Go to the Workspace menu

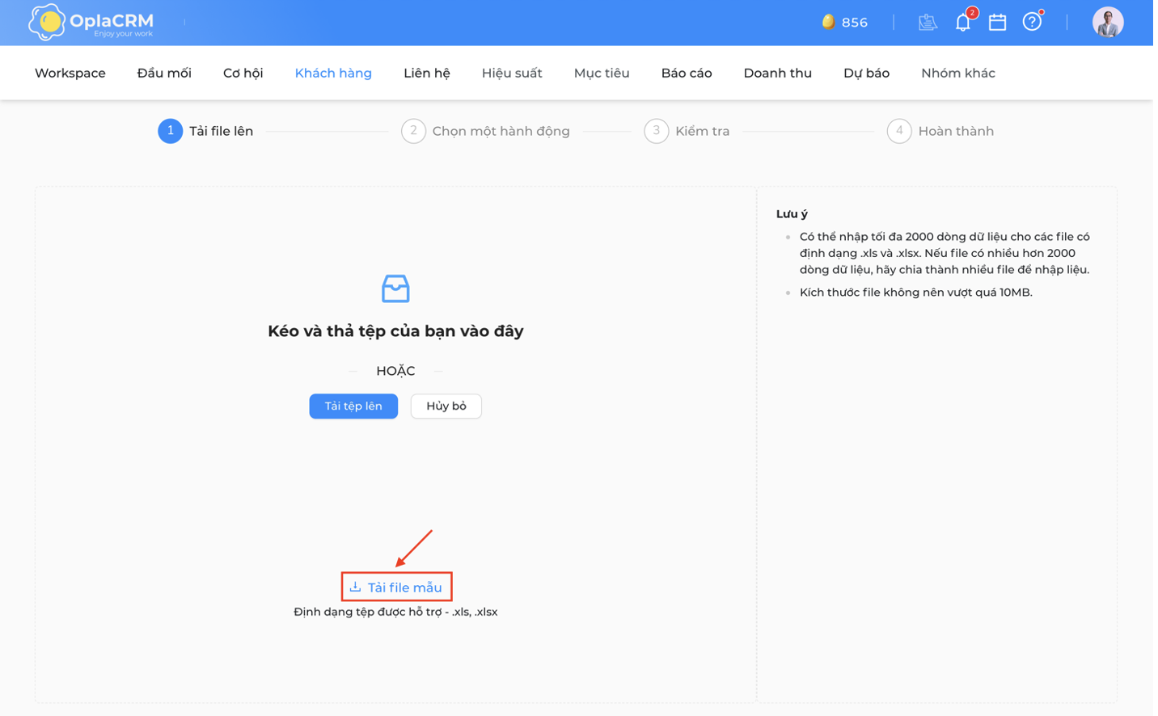pos(70,73)
